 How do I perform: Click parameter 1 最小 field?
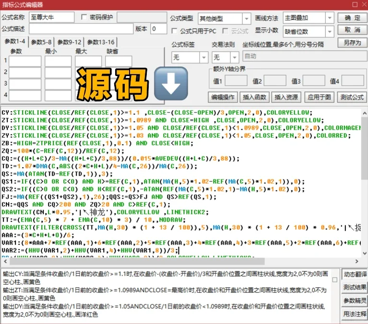(58, 61)
